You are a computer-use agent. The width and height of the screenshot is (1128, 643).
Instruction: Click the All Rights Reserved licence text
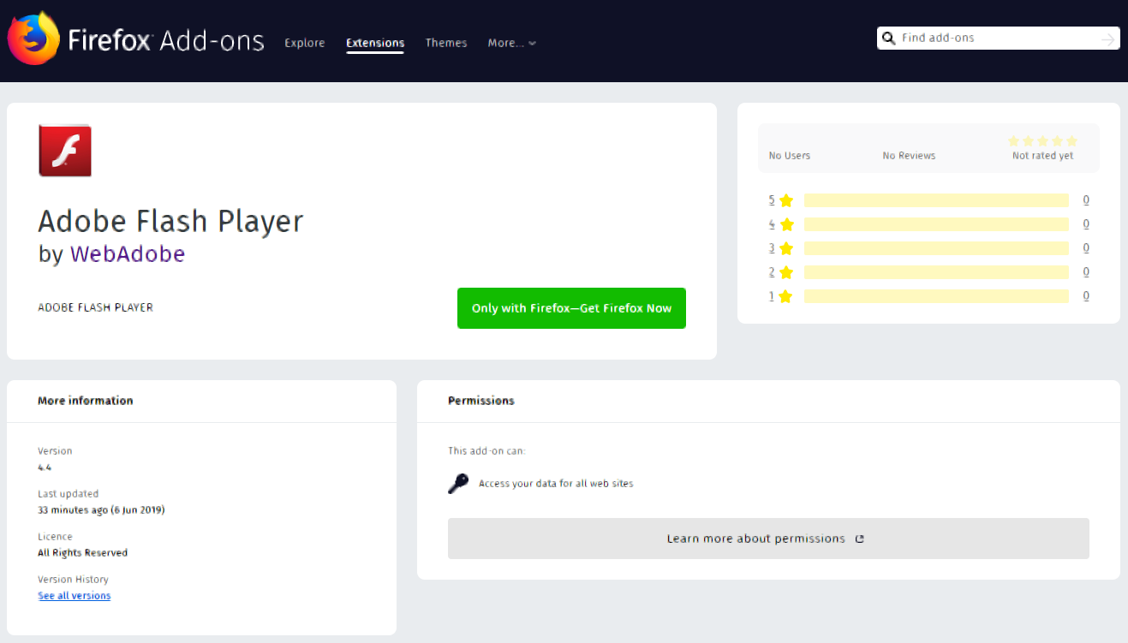point(83,553)
